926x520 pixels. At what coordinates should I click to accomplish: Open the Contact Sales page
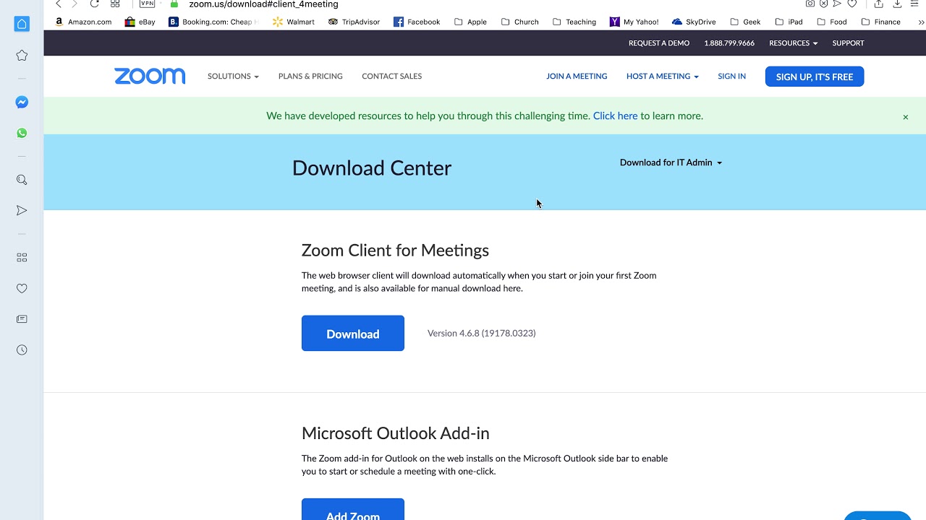coord(391,77)
